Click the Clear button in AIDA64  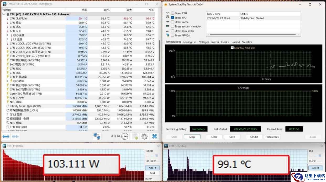(x=214, y=137)
